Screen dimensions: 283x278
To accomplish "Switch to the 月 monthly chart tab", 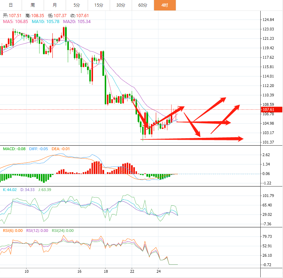I will click(x=55, y=5).
